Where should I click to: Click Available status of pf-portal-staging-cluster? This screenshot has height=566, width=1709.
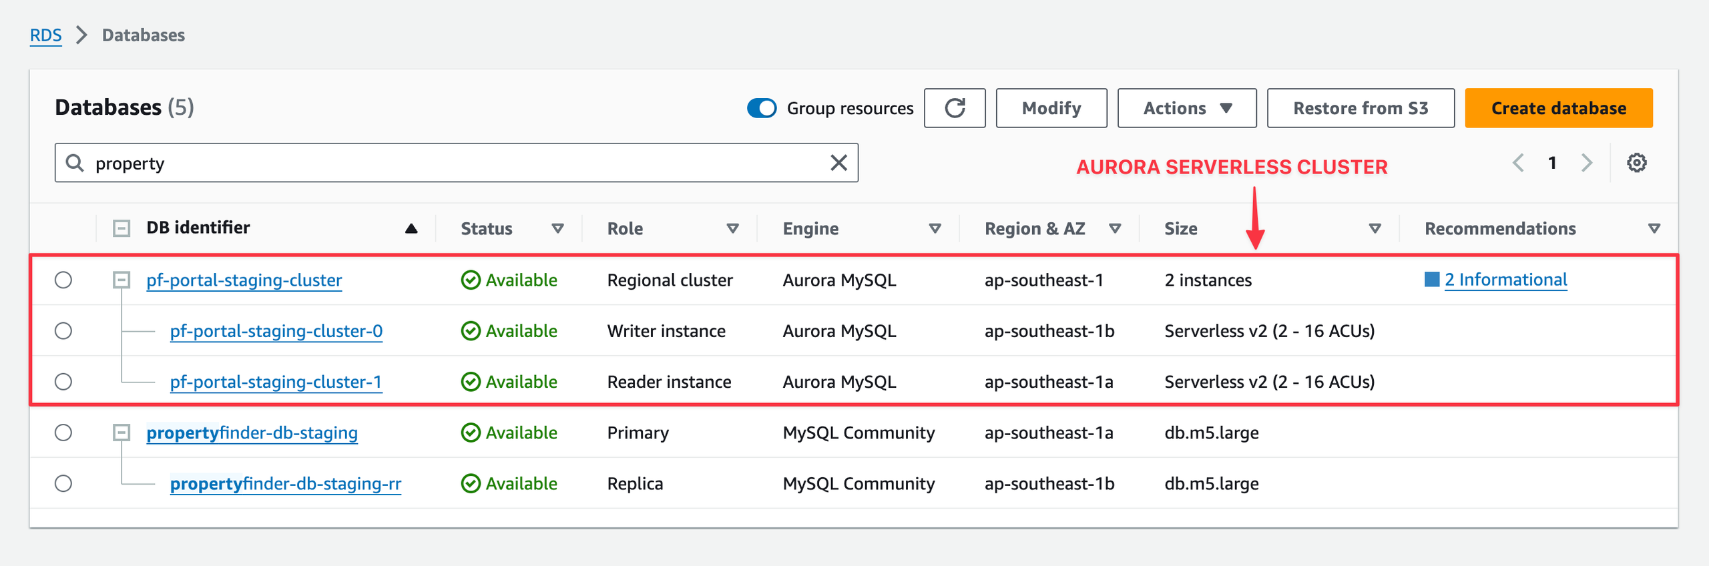coord(509,280)
